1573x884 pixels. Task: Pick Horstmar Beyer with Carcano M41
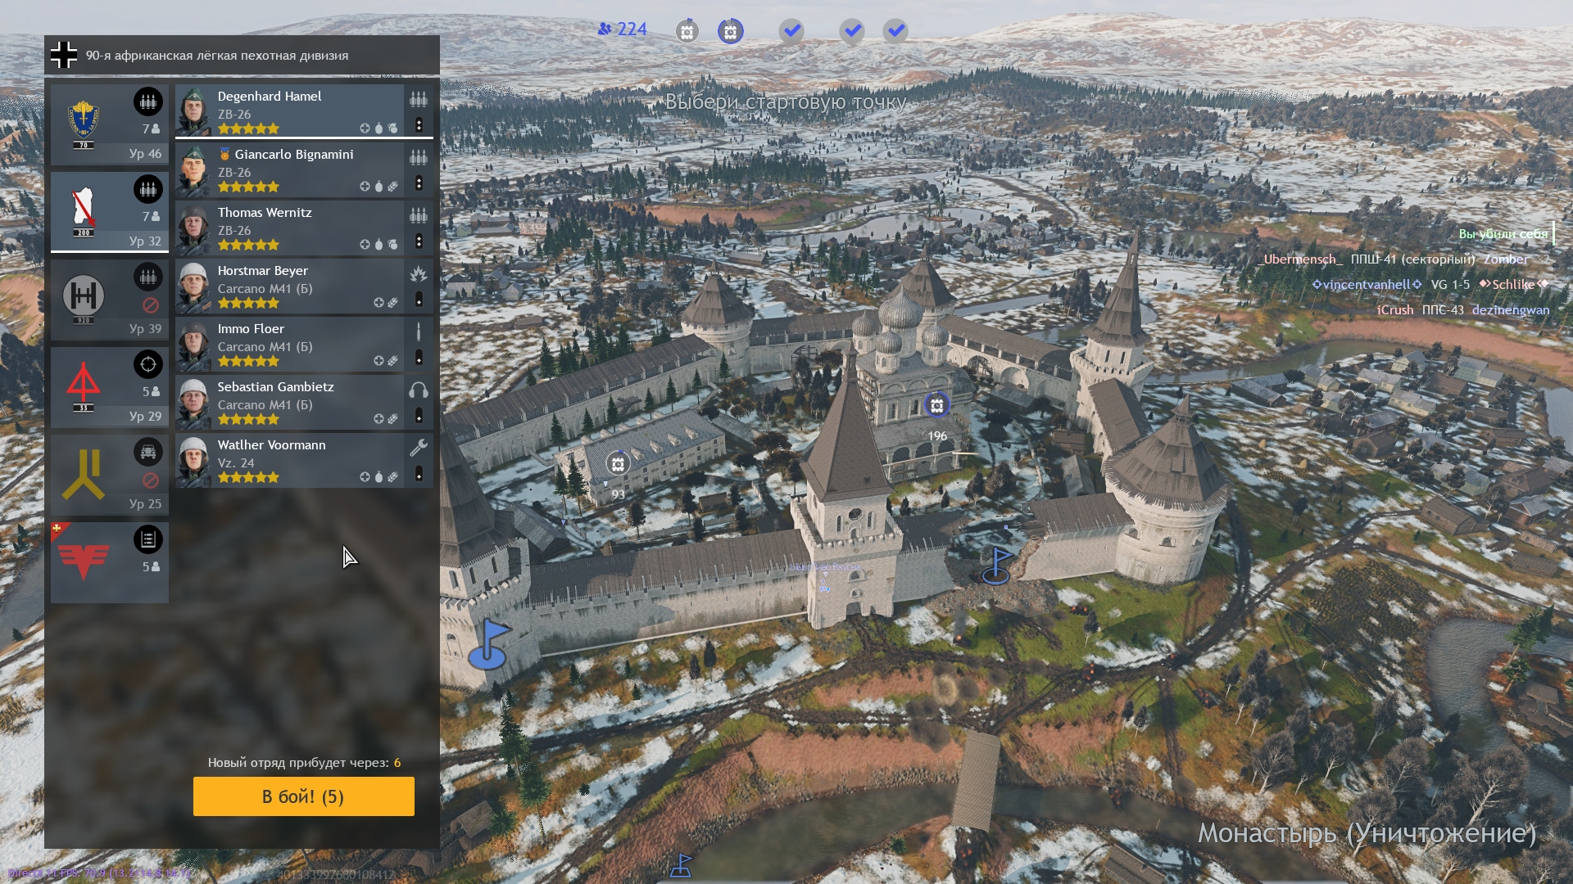tap(304, 286)
